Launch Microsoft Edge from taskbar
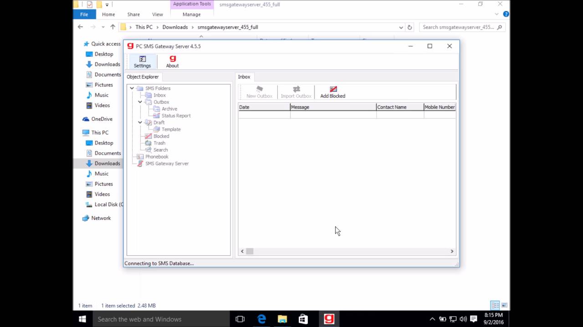 (261, 319)
